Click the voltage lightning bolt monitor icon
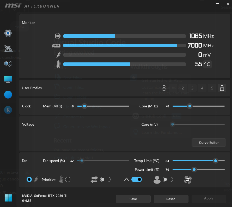Image resolution: width=232 pixels, height=207 pixels. pyautogui.click(x=58, y=55)
